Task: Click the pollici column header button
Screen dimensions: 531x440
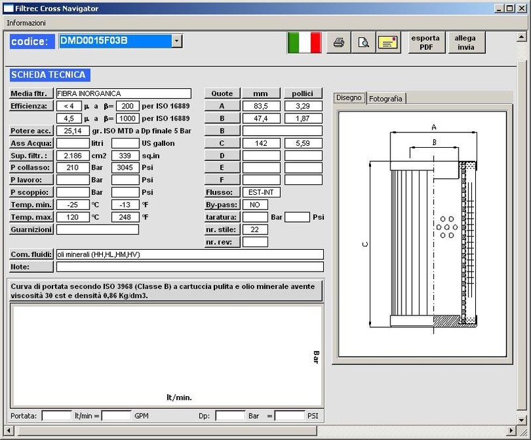Action: pyautogui.click(x=303, y=93)
